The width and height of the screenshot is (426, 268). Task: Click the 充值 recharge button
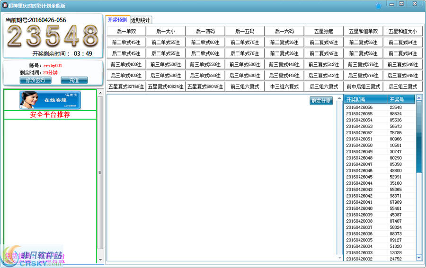click(x=74, y=80)
